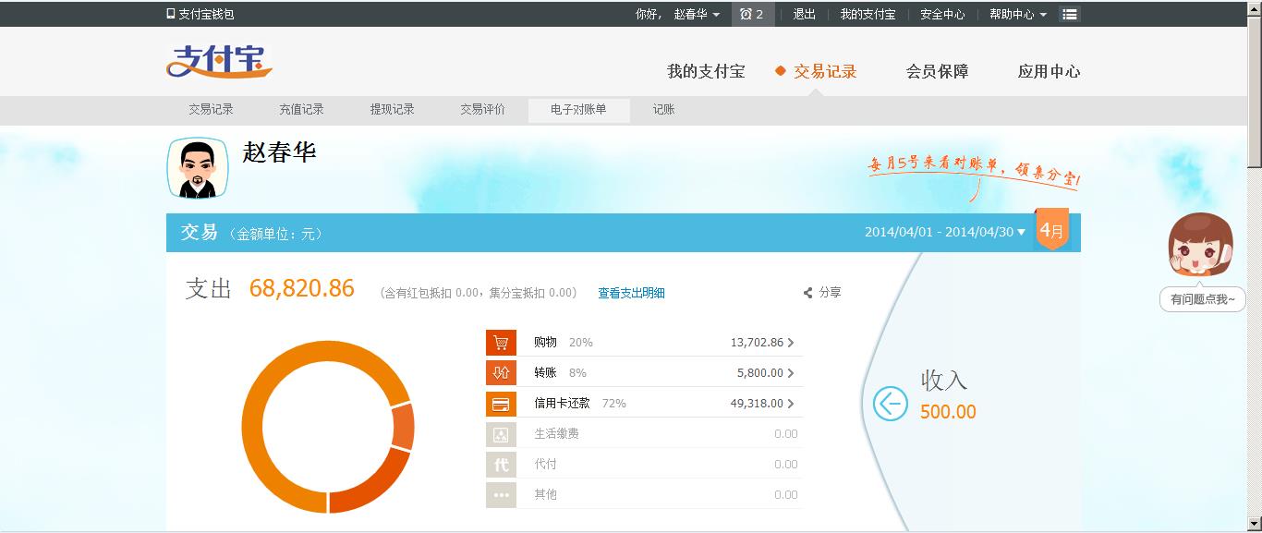The image size is (1262, 533).
Task: Switch to the 充值记录 tab
Action: [301, 110]
